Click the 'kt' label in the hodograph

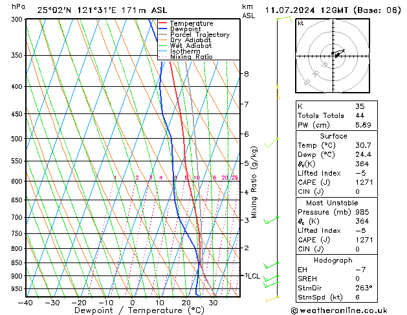(300, 23)
